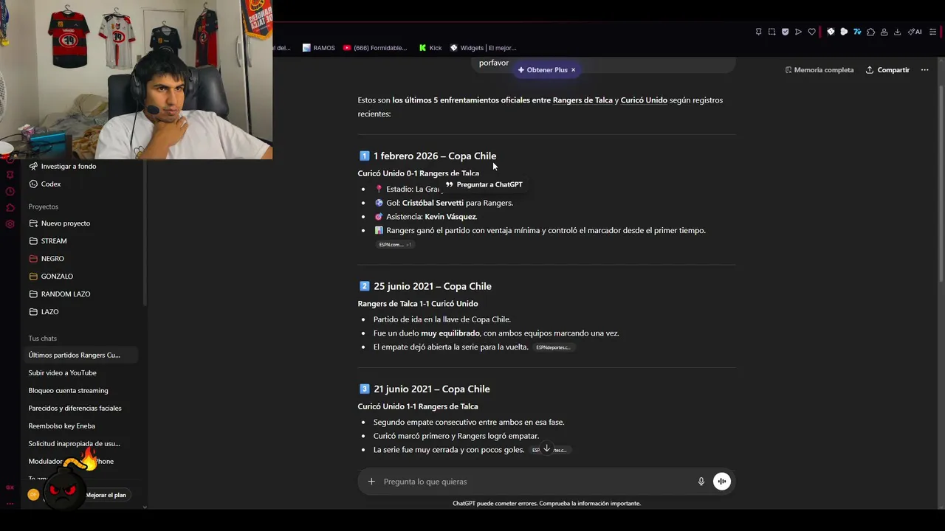Collapse the Tus chats section header
The width and height of the screenshot is (945, 531).
click(x=42, y=339)
